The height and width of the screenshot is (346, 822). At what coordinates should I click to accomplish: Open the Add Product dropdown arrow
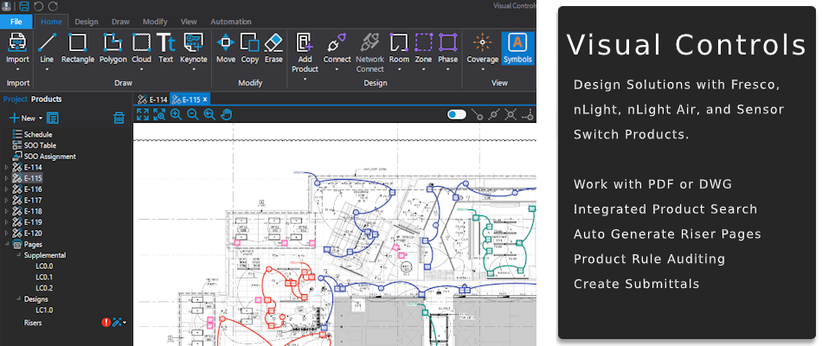(x=305, y=79)
